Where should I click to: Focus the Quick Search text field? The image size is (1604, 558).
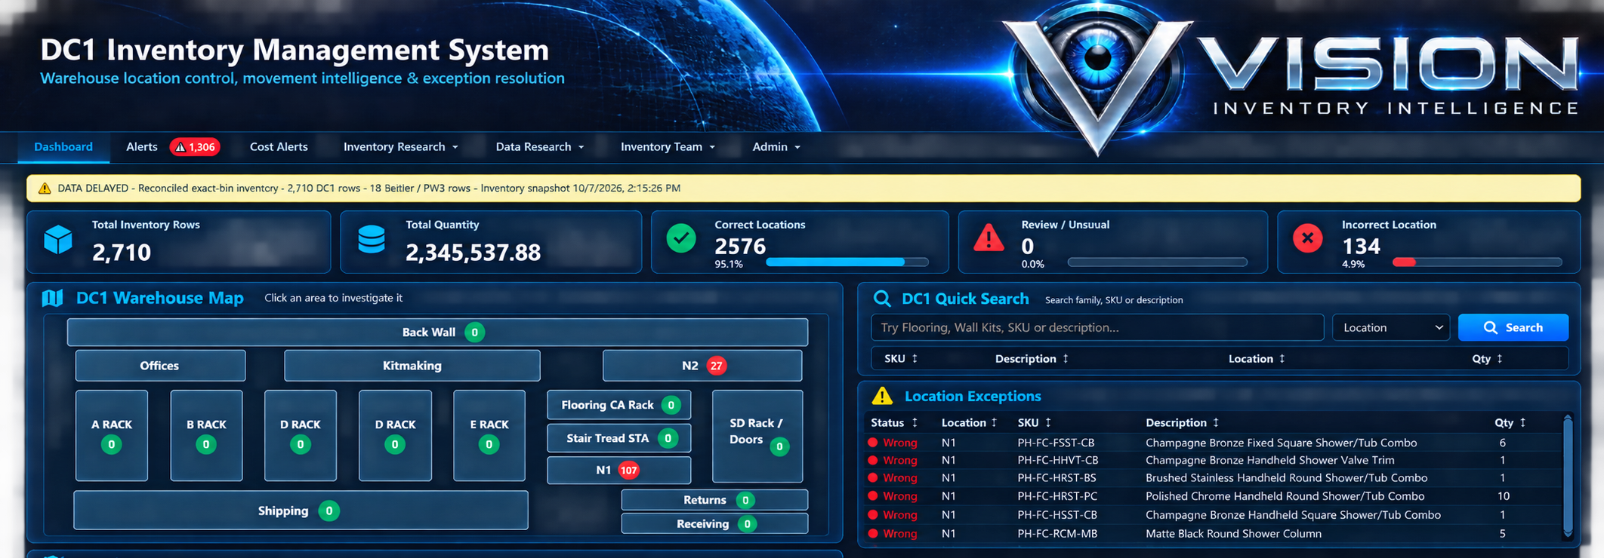coord(1097,328)
